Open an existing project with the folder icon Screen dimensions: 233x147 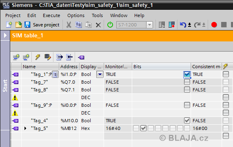(19, 25)
